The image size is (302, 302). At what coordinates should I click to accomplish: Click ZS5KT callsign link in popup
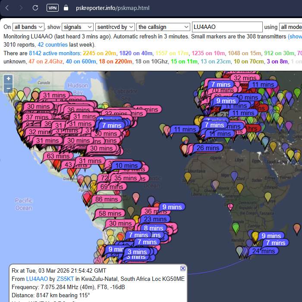(64, 279)
